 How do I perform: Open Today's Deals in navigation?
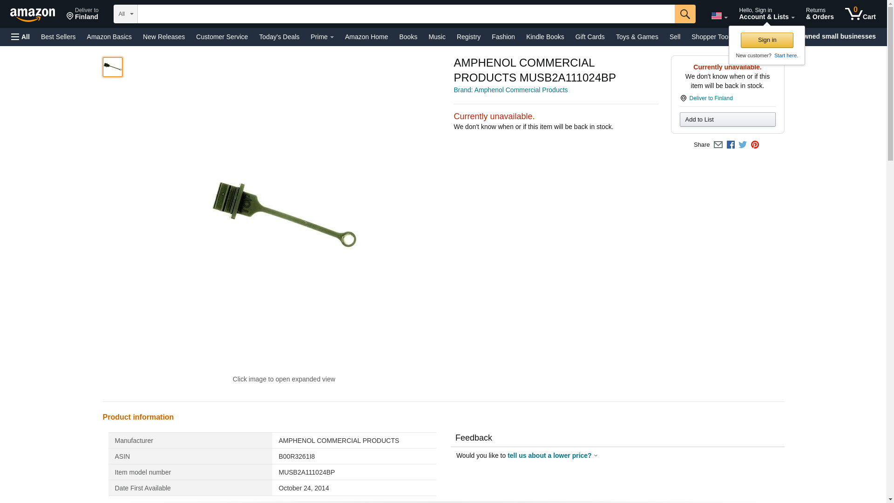(279, 37)
